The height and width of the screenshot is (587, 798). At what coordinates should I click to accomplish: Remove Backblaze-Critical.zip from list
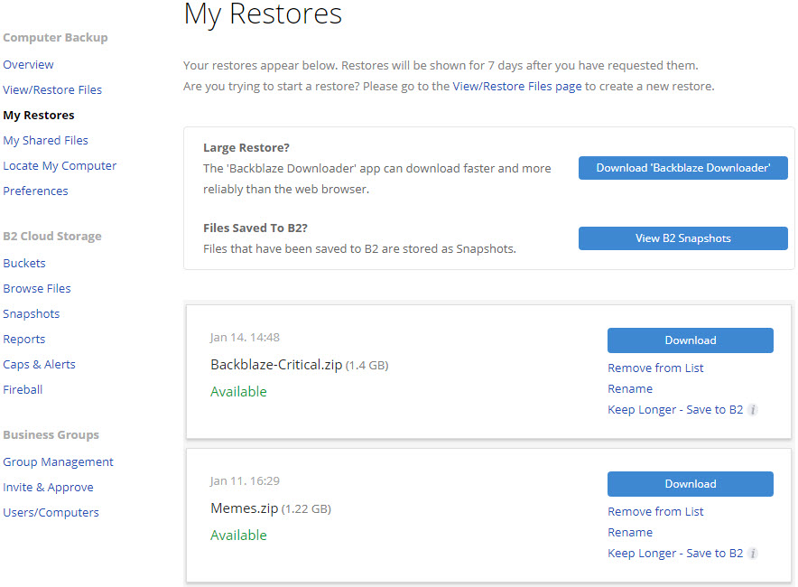pos(655,368)
